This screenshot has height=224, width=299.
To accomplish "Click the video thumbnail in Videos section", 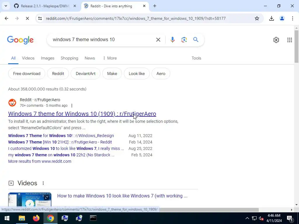I will pyautogui.click(x=30, y=199).
